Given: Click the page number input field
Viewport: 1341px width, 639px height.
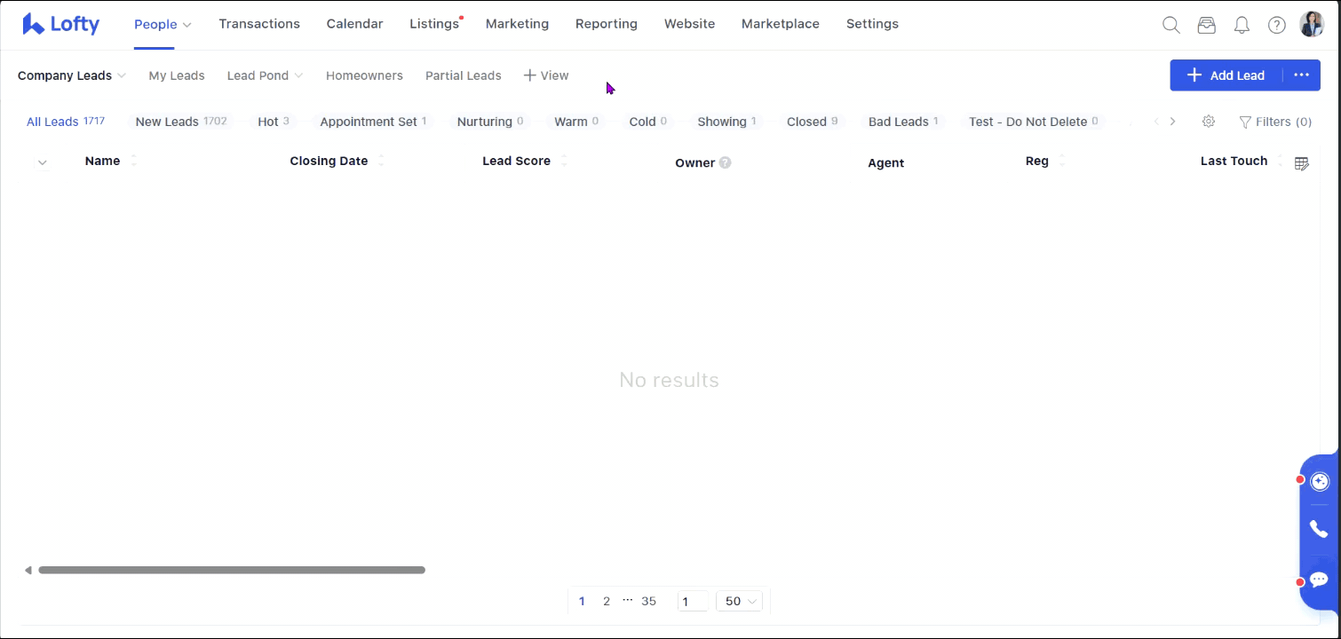Looking at the screenshot, I should click(x=692, y=602).
